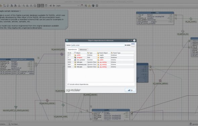
Task: Click the rel_rental_customer label on canvas
Action: 90,95
